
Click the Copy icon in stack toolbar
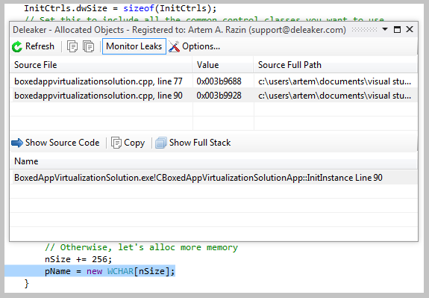pos(116,143)
